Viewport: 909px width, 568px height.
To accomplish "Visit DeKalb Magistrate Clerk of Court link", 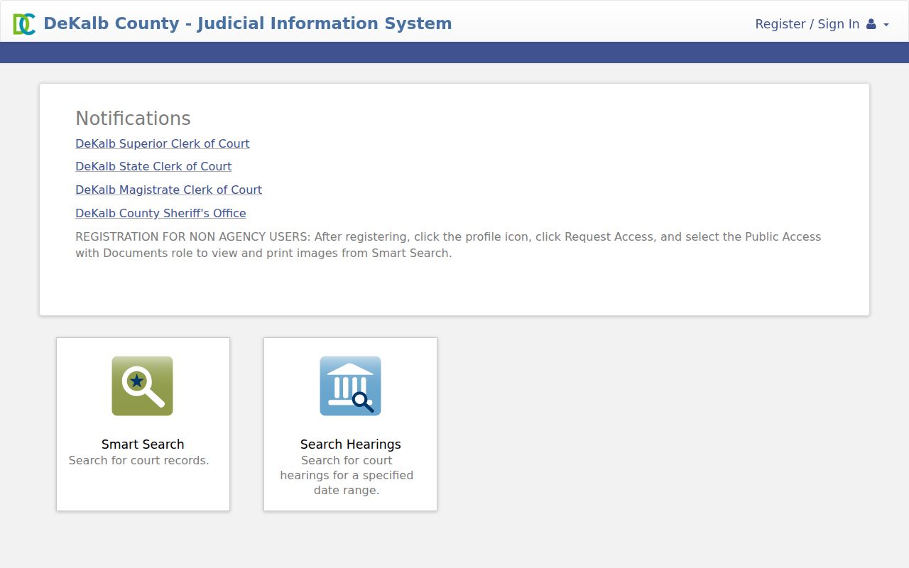I will [x=169, y=190].
